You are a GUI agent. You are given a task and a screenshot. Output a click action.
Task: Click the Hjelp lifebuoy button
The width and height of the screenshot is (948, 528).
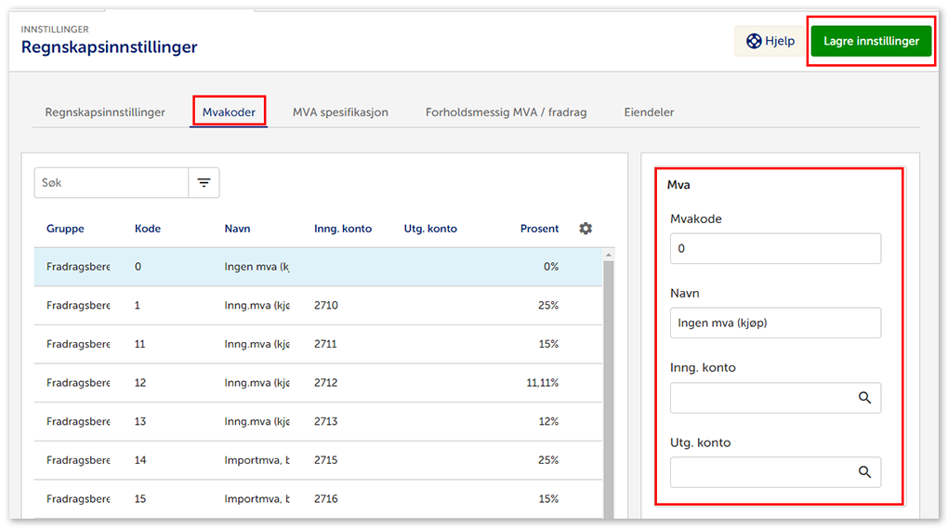[x=770, y=41]
